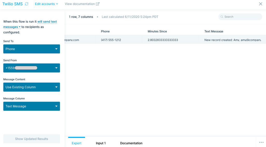Close the Twilio SMS panel with X
The width and height of the screenshot is (266, 147).
point(261,4)
